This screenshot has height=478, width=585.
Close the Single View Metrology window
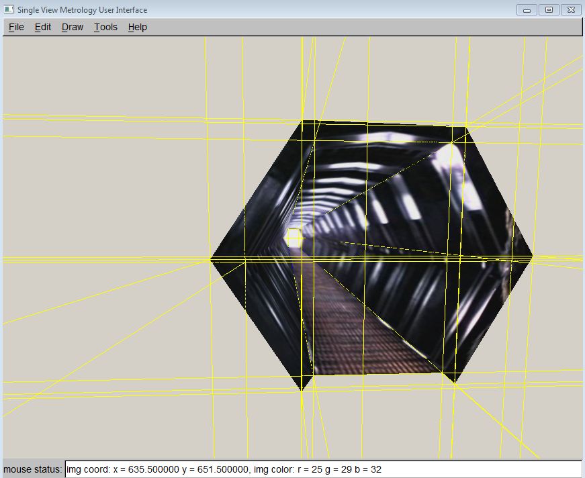[571, 9]
